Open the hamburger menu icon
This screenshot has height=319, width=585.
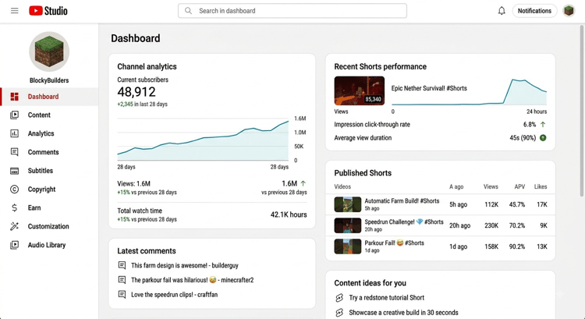[15, 11]
